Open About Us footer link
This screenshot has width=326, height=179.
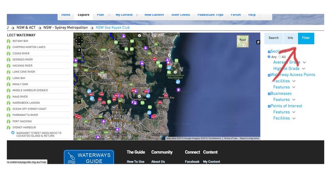click(x=158, y=162)
